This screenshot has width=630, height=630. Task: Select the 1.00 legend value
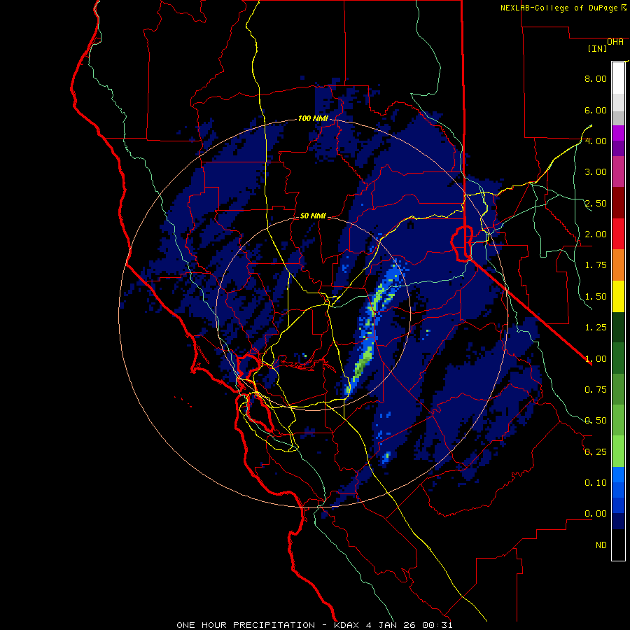click(x=596, y=359)
